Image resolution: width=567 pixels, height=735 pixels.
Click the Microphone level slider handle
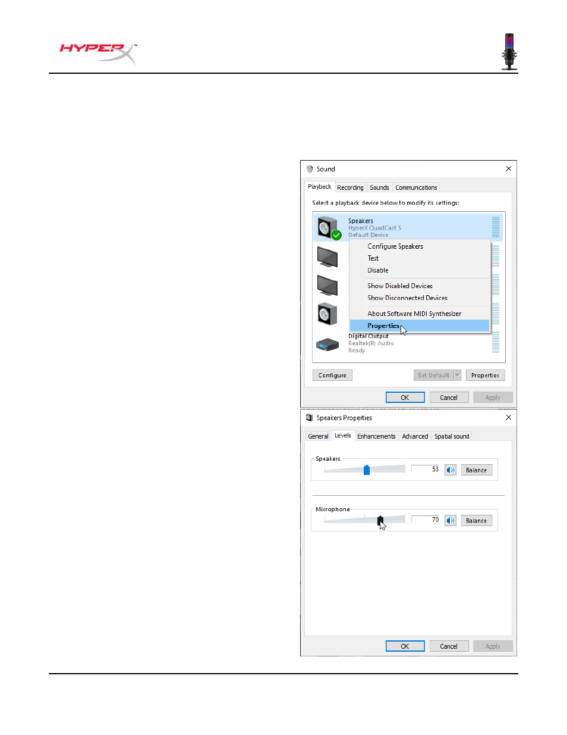coord(380,520)
